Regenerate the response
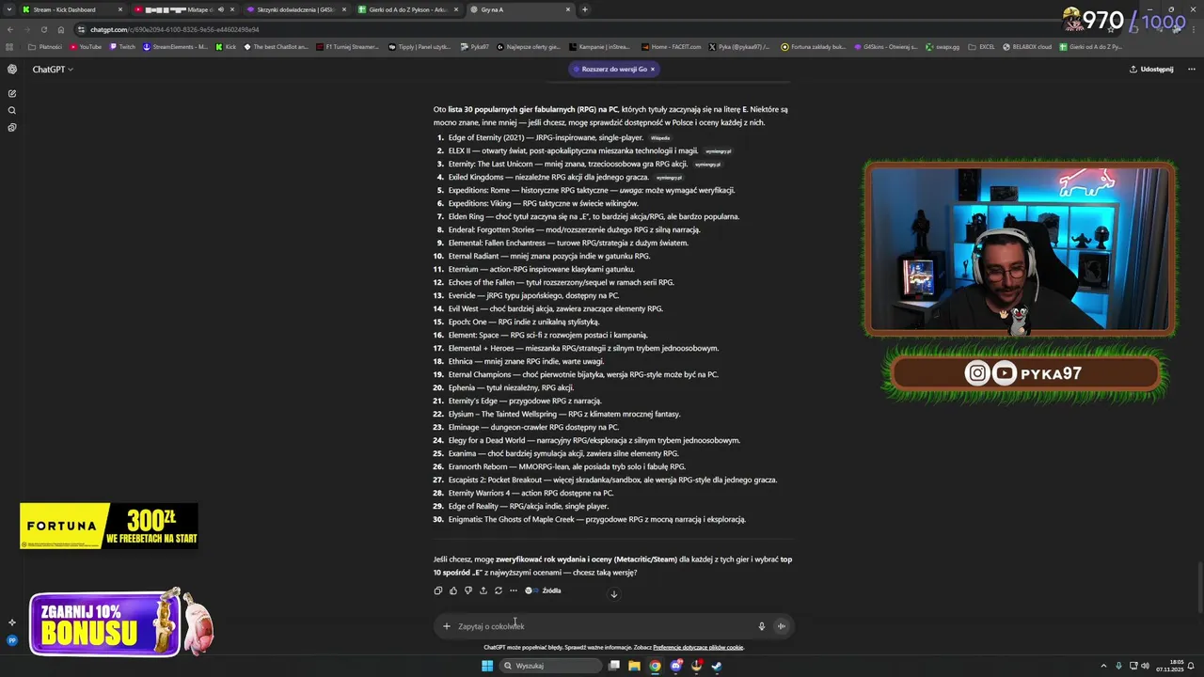 coord(499,590)
